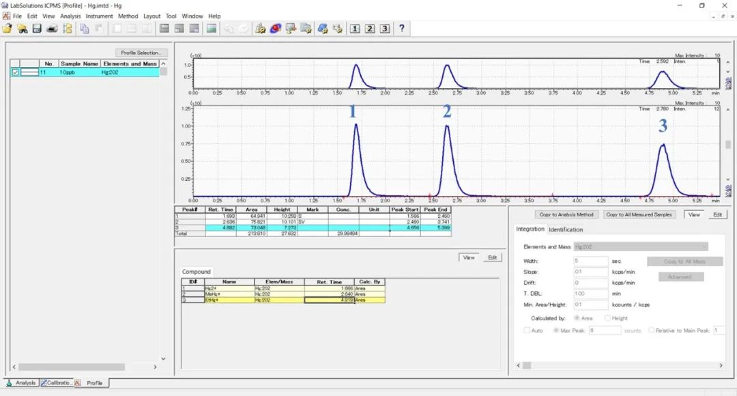Select the Height radio button
The height and width of the screenshot is (396, 737).
[x=607, y=318]
